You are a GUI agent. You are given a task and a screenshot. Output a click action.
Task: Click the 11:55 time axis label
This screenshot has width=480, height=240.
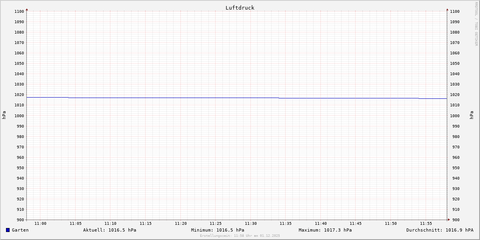click(x=426, y=224)
